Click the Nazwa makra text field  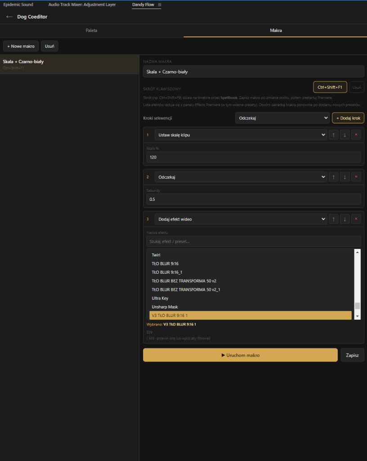(x=254, y=72)
